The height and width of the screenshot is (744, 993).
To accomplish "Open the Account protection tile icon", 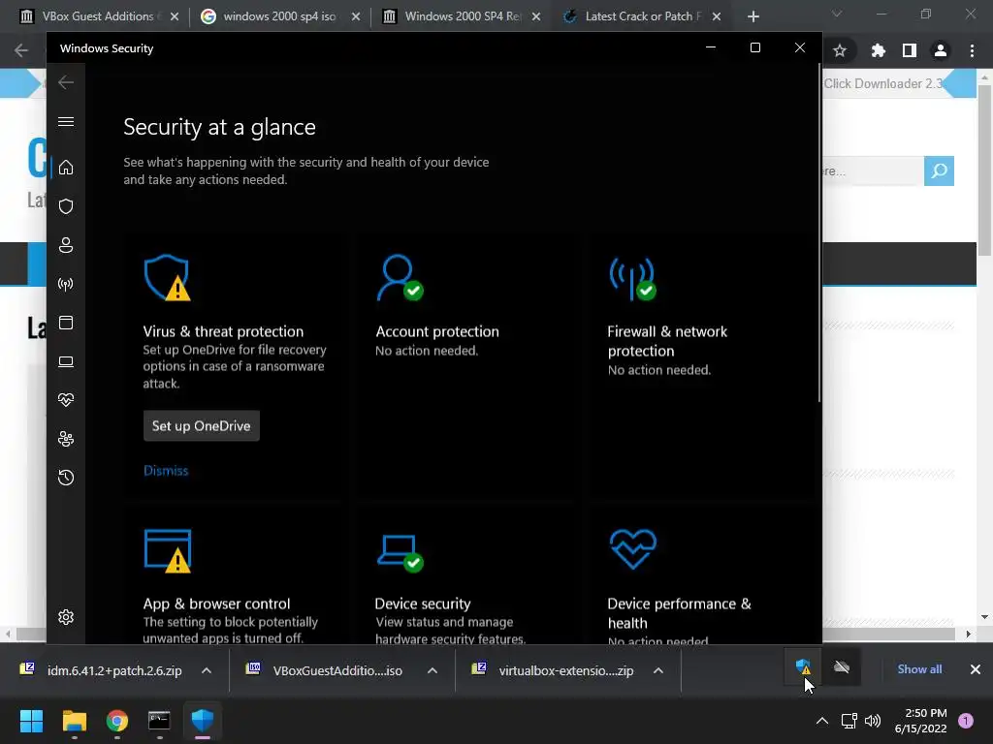I will pos(400,278).
